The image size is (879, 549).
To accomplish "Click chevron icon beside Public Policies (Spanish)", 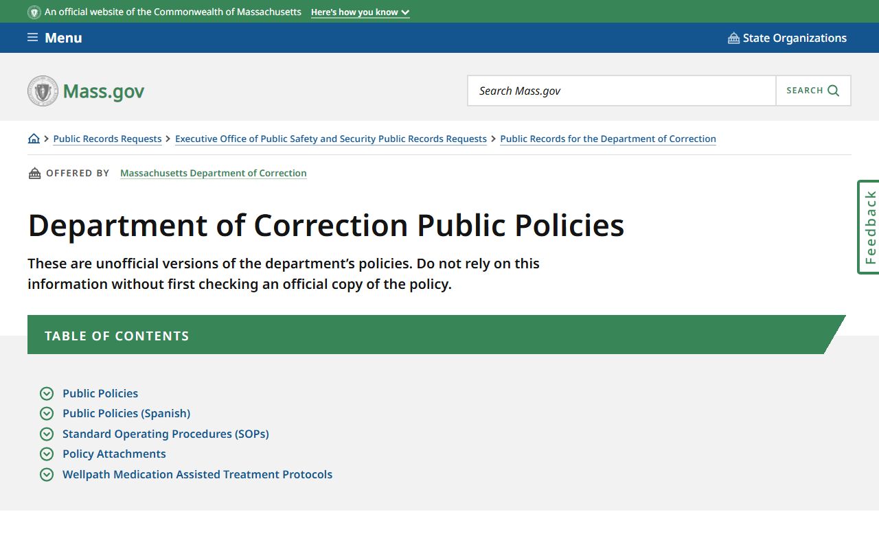I will pos(47,413).
